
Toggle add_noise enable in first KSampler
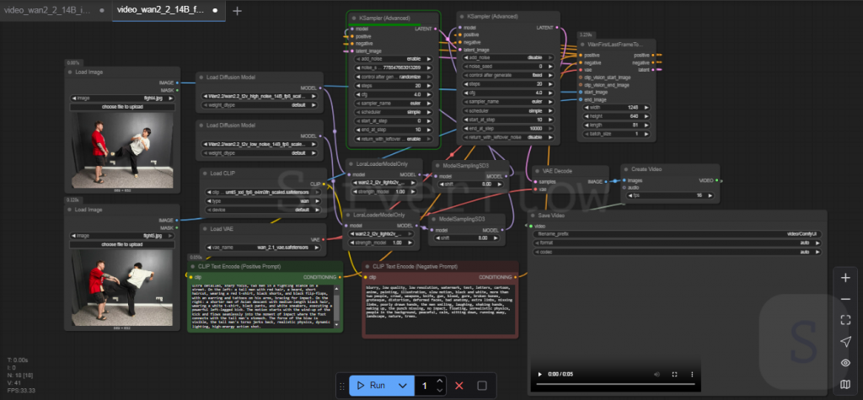pos(394,59)
